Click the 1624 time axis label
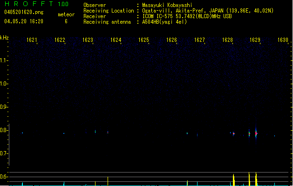The image size is (293, 186). click(116, 40)
